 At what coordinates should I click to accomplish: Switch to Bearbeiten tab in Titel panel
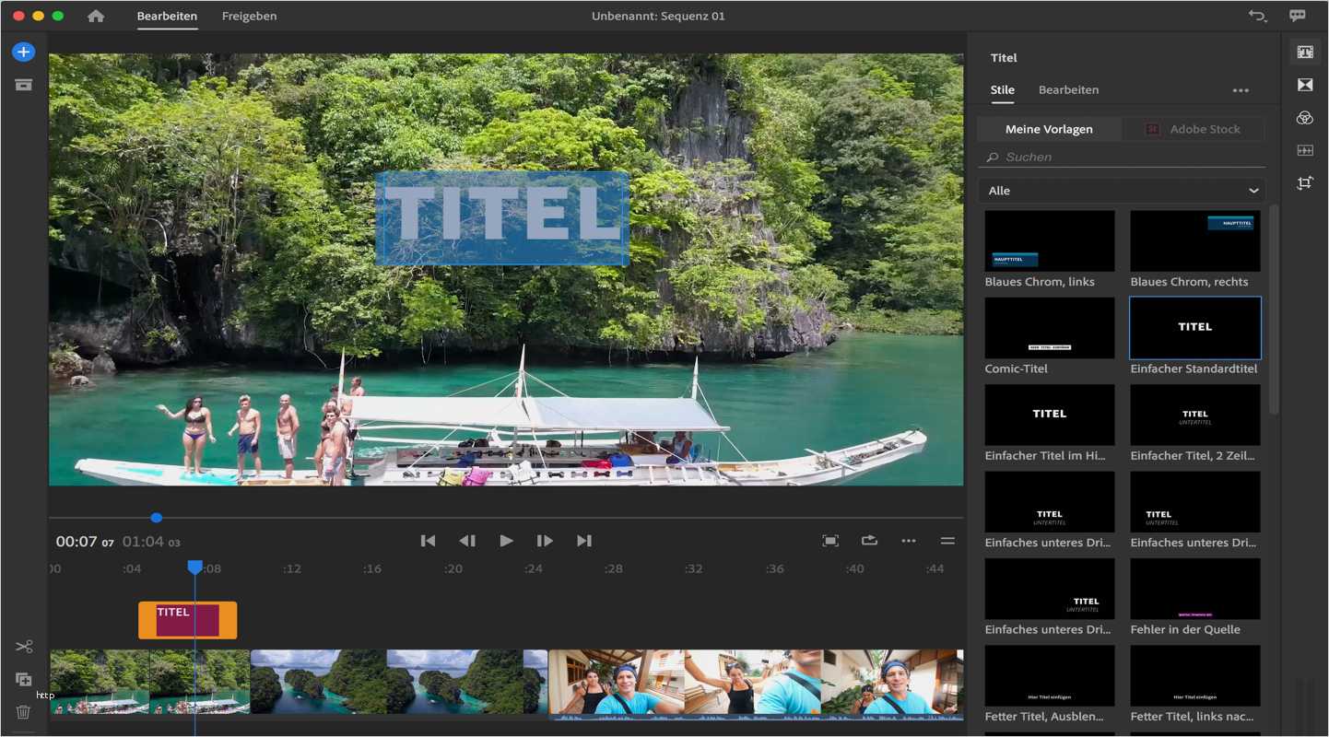[1068, 90]
